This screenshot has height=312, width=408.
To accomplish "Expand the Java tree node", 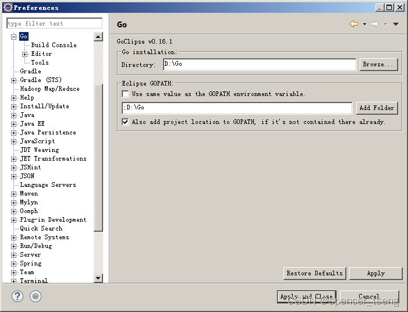I will click(x=13, y=115).
